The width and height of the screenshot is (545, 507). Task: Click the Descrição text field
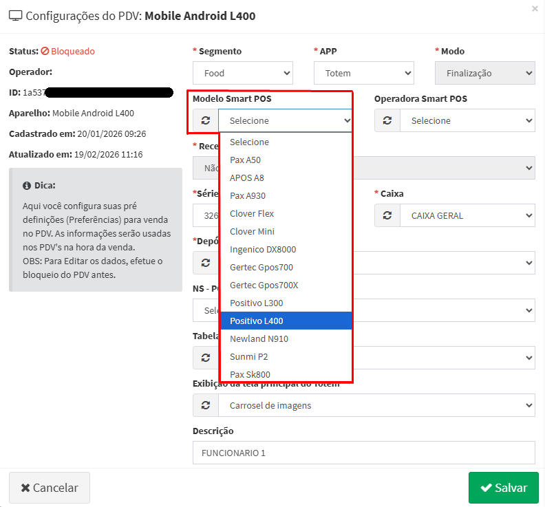[363, 453]
